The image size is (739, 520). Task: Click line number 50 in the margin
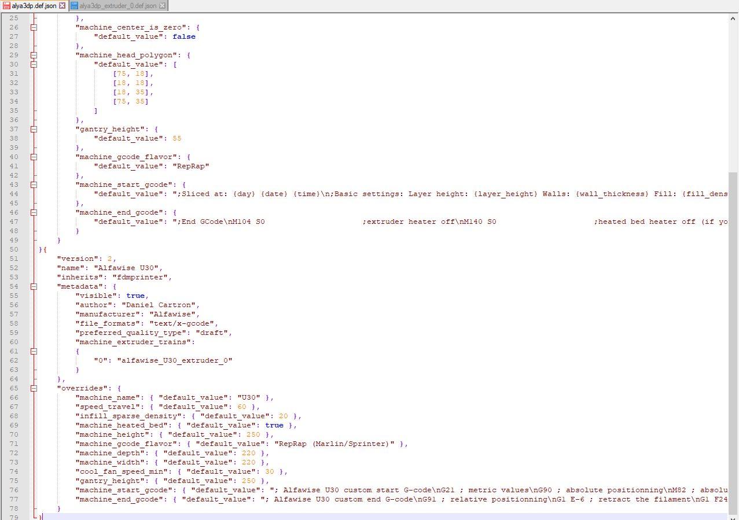[x=14, y=249]
